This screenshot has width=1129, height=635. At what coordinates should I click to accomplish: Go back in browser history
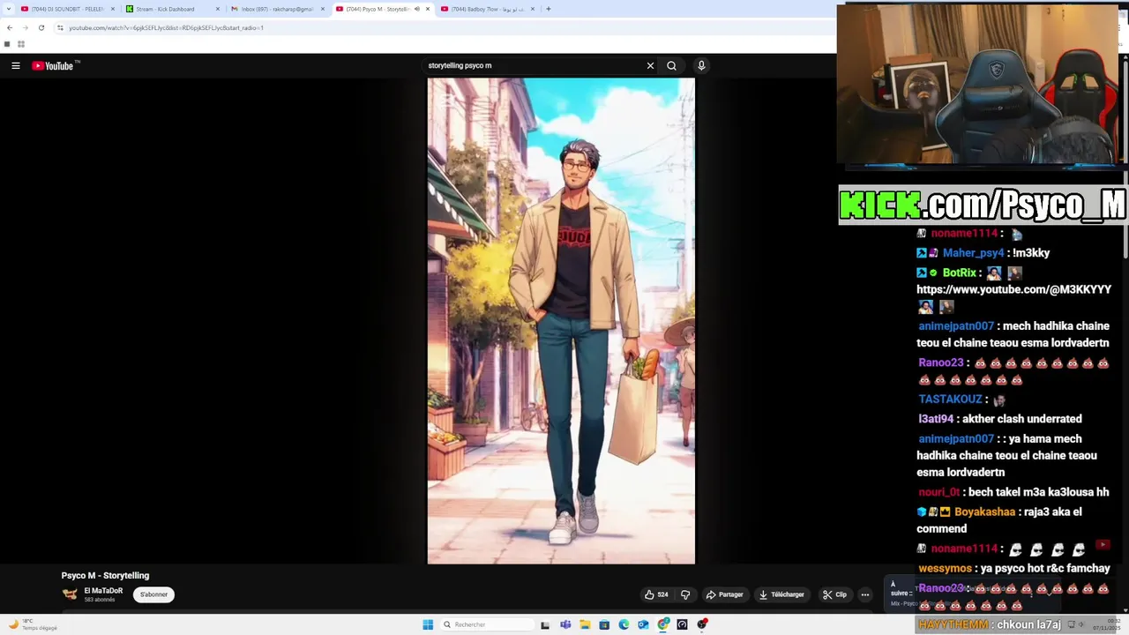9,27
